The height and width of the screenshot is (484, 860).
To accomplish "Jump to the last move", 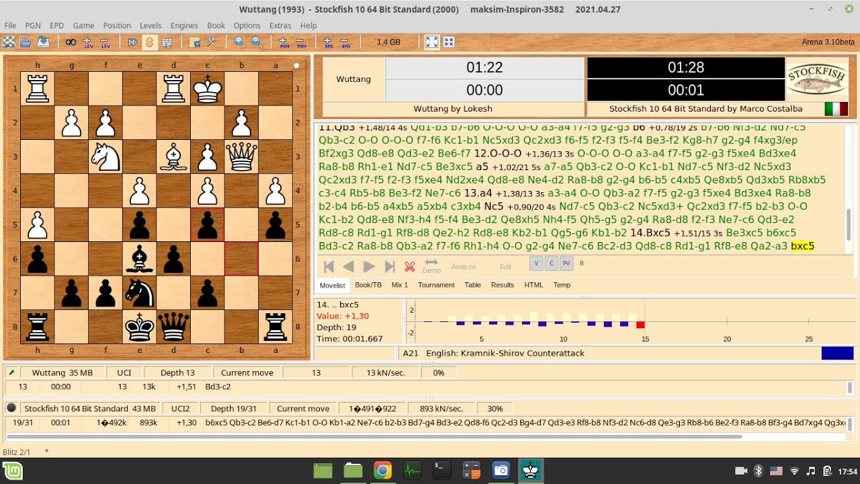I will coord(389,267).
